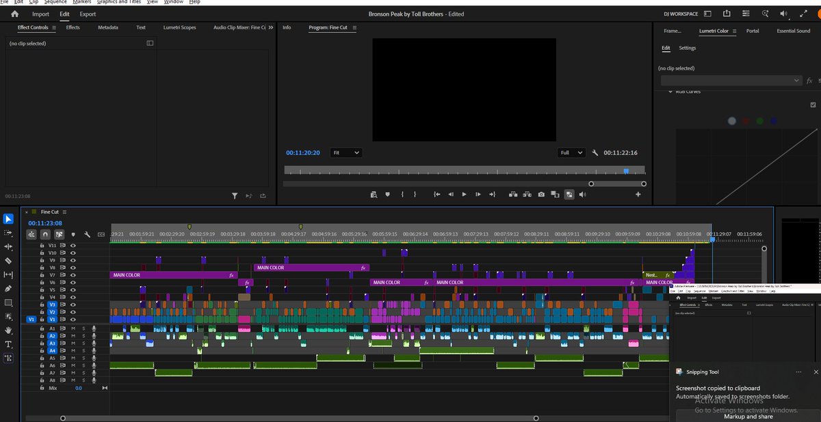The width and height of the screenshot is (821, 422).
Task: Open the Fine Cut sequence panel menu
Action: click(65, 212)
